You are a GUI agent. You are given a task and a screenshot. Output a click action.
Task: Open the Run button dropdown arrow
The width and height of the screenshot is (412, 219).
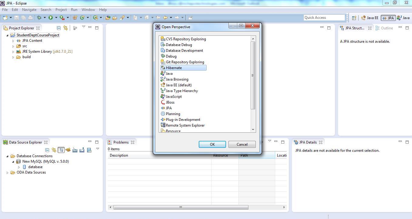pyautogui.click(x=56, y=18)
